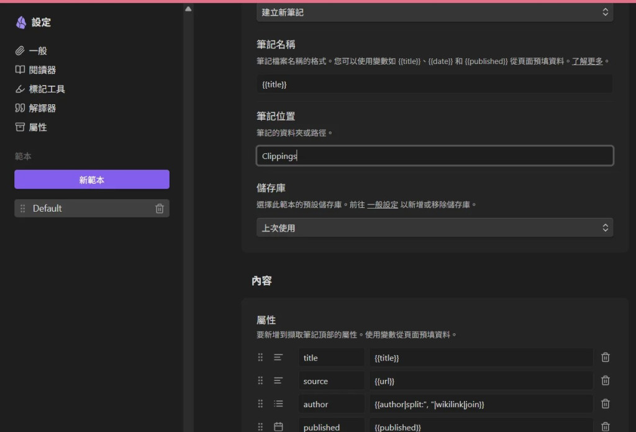Edit the published property name field

click(332, 426)
